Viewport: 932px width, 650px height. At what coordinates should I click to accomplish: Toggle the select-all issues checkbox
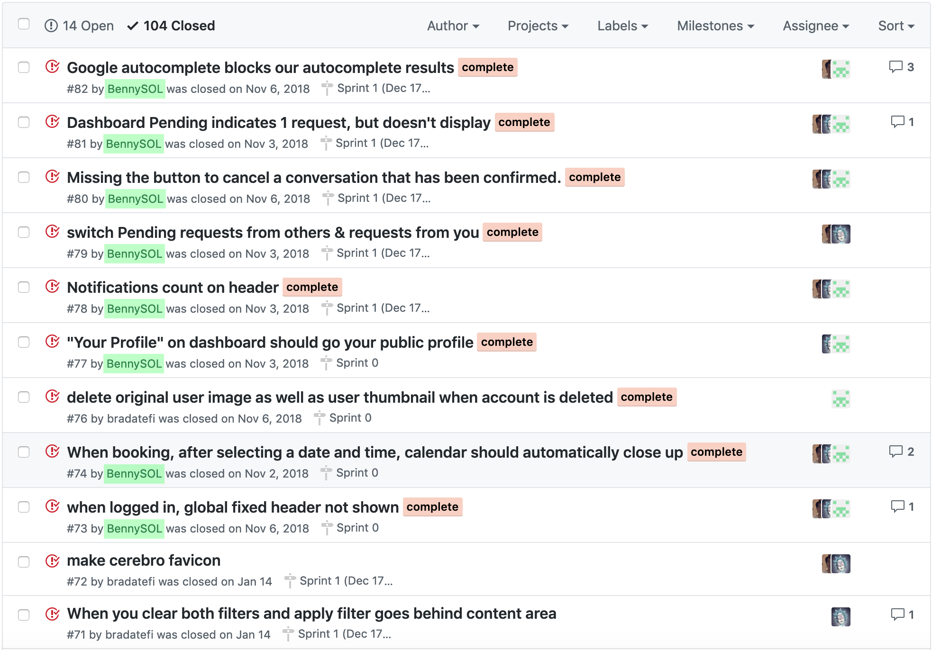point(24,24)
